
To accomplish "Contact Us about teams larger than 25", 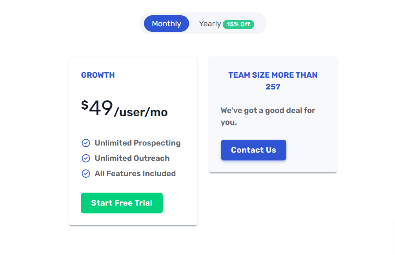I will pyautogui.click(x=253, y=150).
